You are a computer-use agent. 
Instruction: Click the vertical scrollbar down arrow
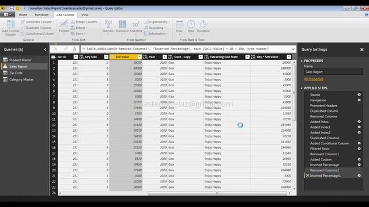[294, 189]
